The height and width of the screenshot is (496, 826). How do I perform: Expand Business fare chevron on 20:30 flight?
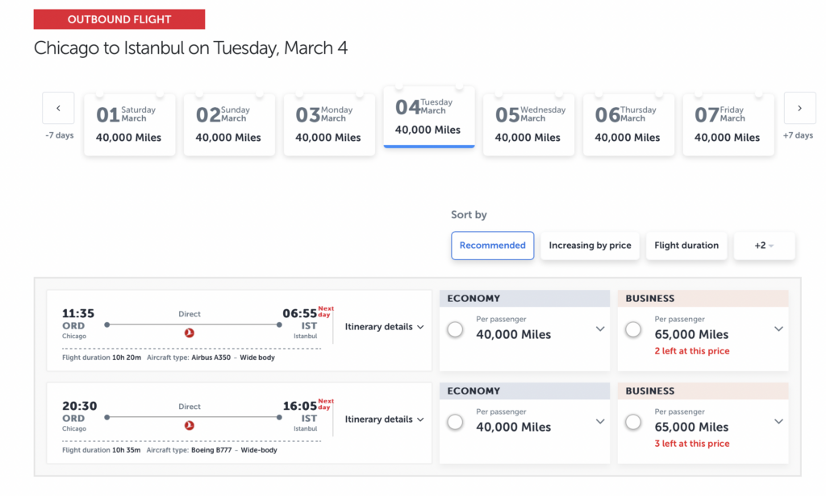pos(778,421)
